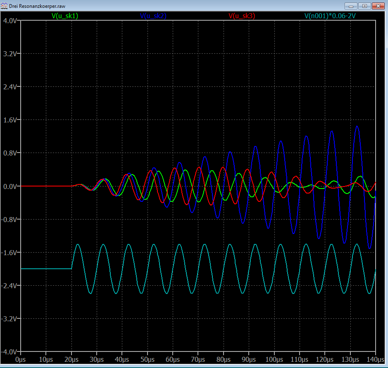388x368 pixels.
Task: Click the 4.0V label on vertical axis
Action: (10, 21)
